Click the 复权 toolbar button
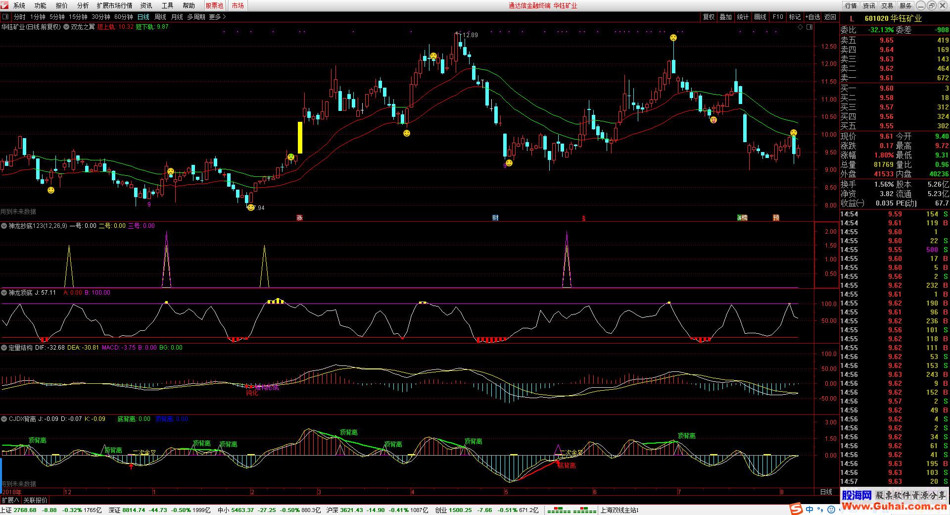 709,17
